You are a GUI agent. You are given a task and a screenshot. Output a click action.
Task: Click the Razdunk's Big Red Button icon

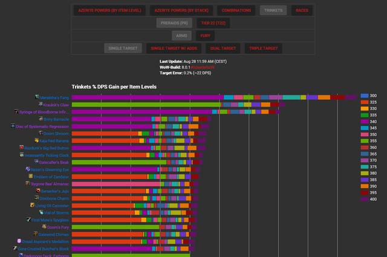(x=21, y=148)
